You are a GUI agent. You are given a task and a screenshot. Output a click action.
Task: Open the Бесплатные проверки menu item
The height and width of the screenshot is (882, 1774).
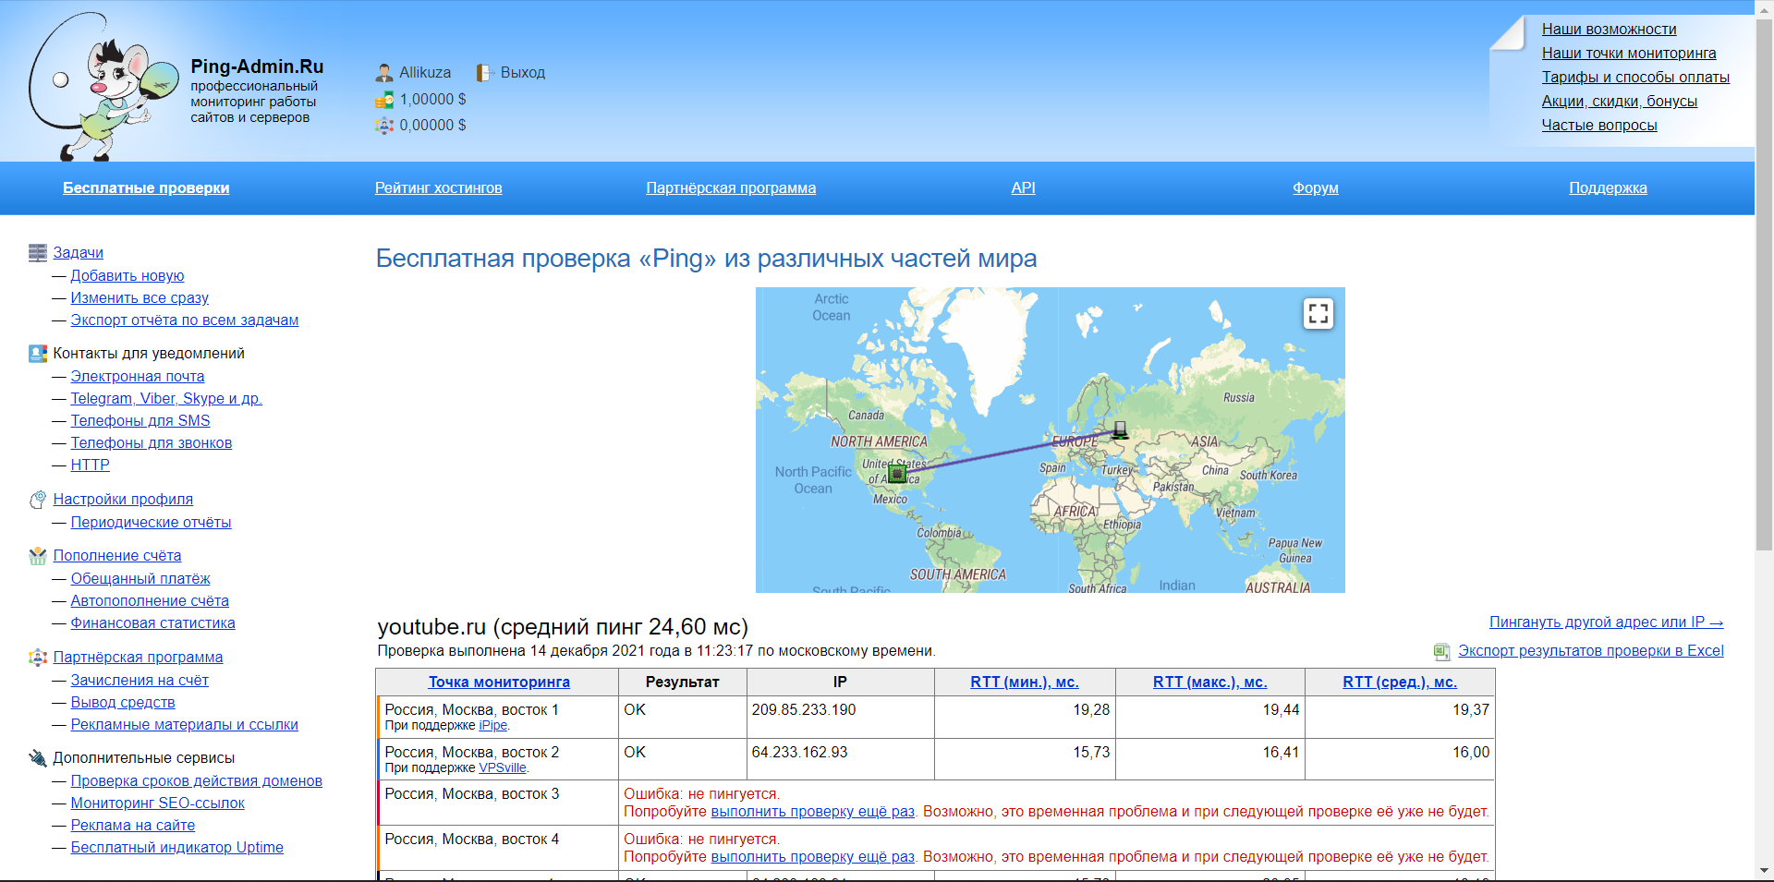(x=146, y=188)
